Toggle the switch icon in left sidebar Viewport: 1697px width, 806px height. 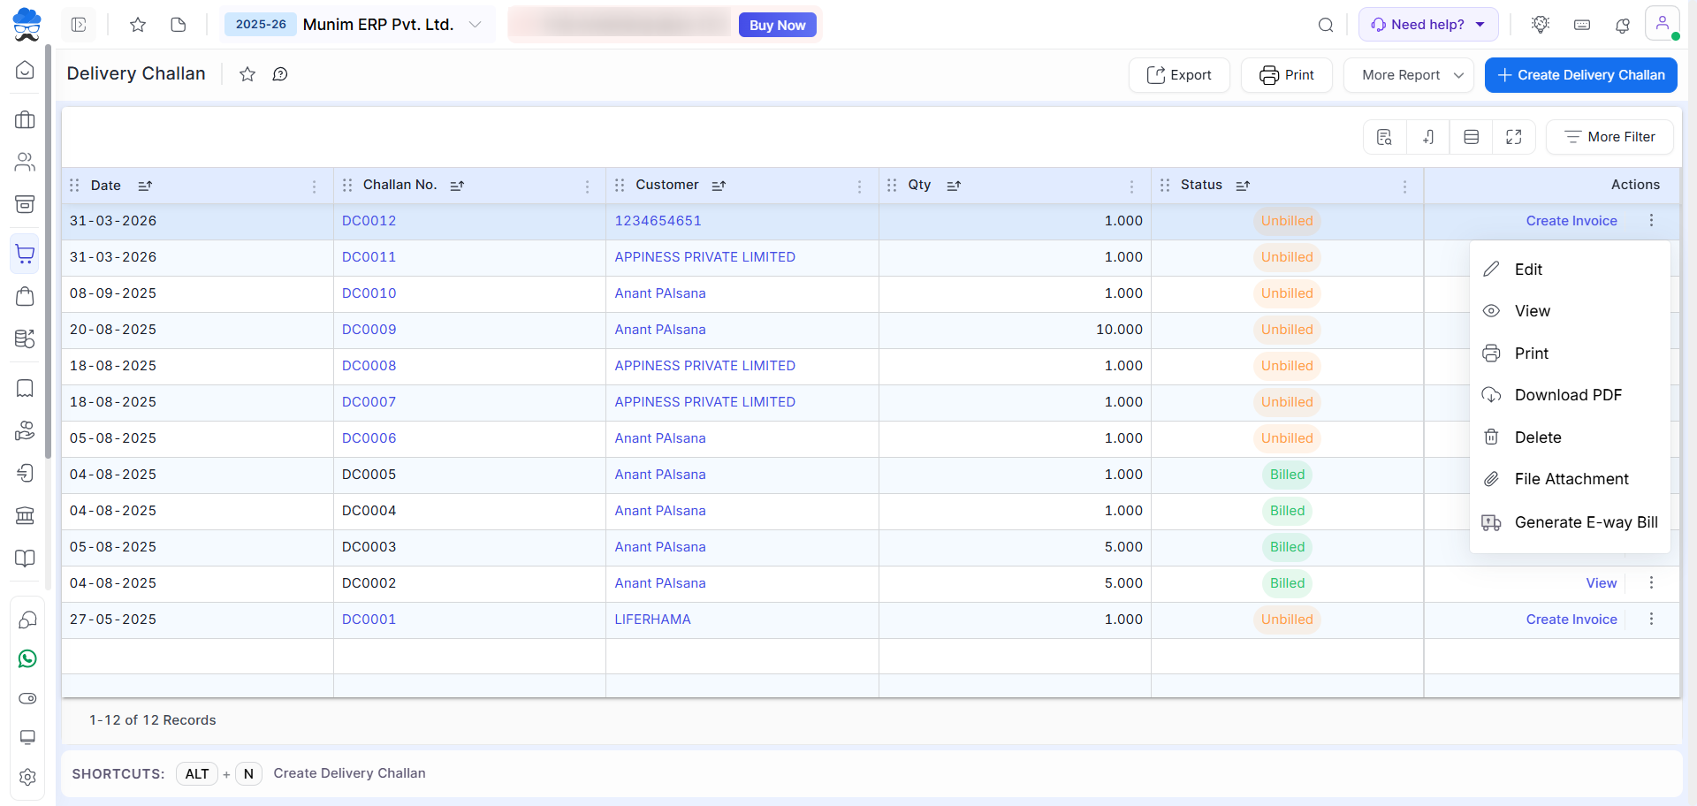click(27, 698)
